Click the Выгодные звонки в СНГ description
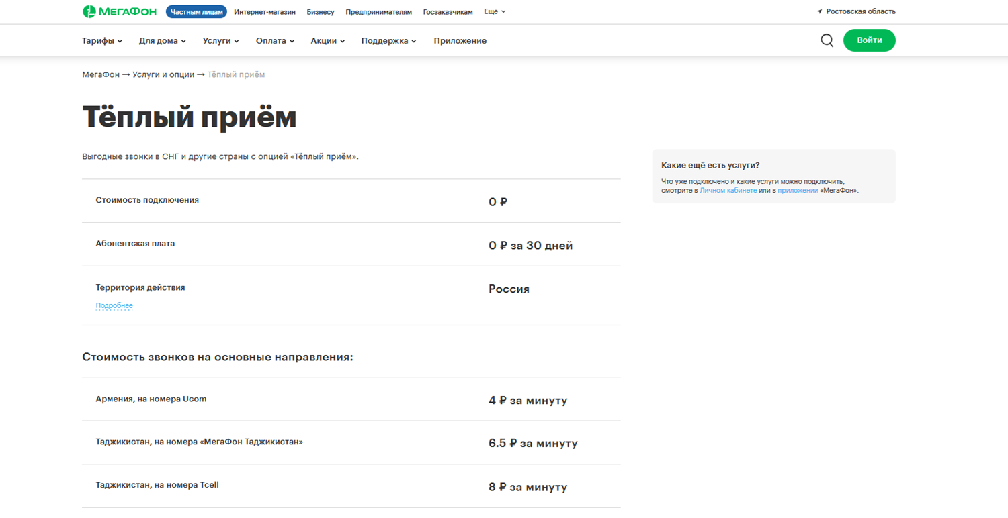 [x=220, y=156]
